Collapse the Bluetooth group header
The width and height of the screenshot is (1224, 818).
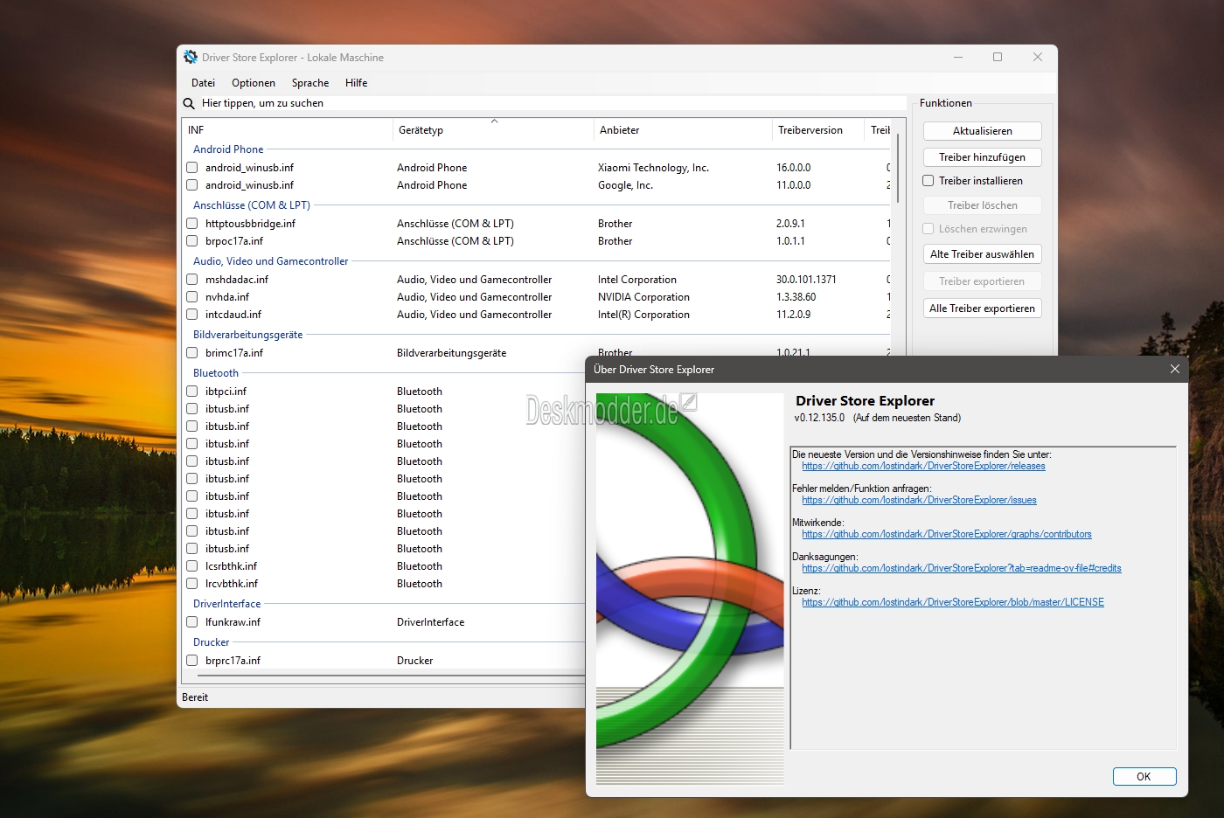coord(216,373)
